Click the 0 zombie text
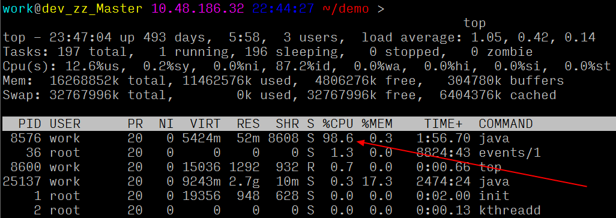Screen dimensions: 616x218 tap(502, 52)
